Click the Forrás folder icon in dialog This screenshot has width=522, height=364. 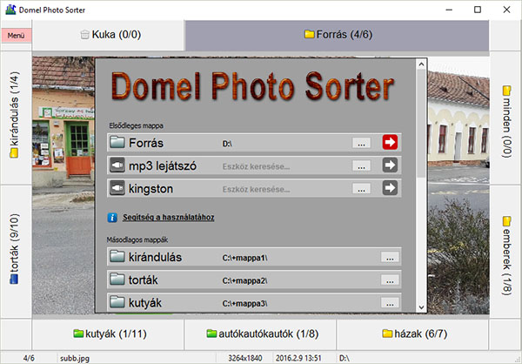[118, 142]
